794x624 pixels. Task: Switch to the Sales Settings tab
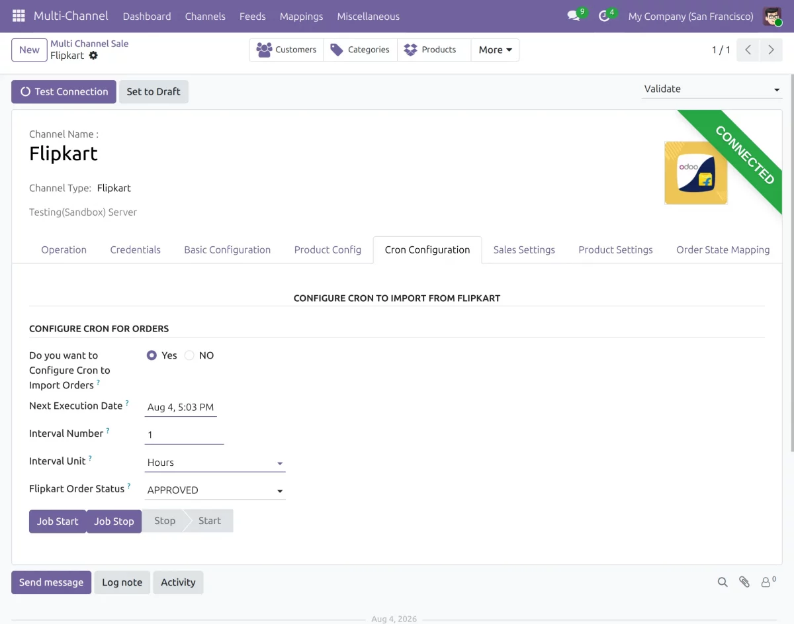point(524,249)
